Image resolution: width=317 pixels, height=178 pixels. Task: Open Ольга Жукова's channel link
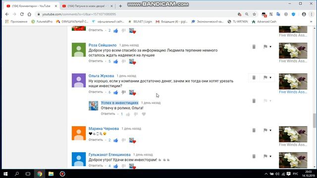(x=101, y=76)
